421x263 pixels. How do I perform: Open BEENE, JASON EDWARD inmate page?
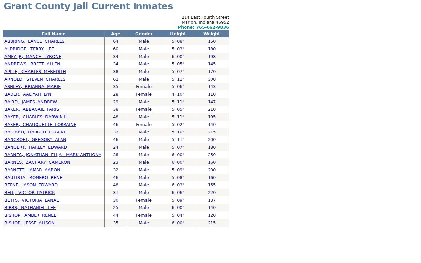(x=31, y=185)
